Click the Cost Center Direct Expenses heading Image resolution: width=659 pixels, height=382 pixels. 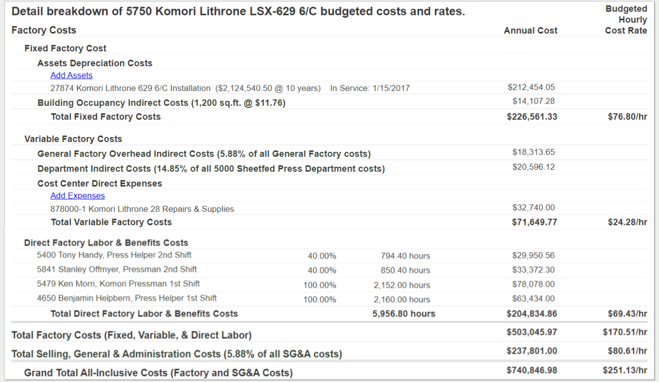tap(100, 184)
